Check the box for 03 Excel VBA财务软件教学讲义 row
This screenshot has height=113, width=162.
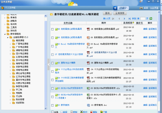[x=52, y=46]
